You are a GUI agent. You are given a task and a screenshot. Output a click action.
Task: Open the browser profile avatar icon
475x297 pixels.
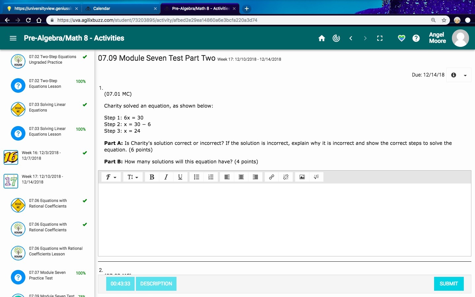[x=457, y=20]
